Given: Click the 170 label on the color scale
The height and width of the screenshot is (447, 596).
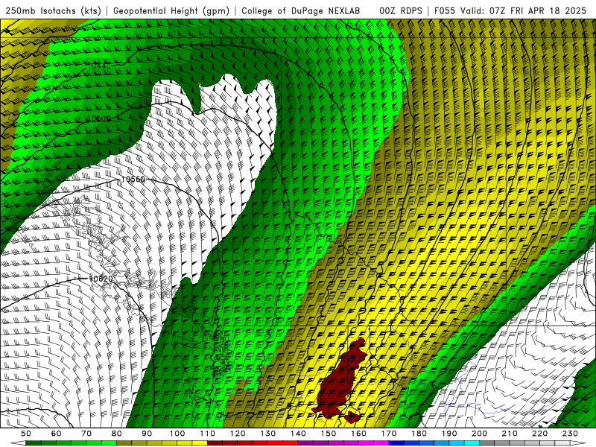Looking at the screenshot, I should (389, 434).
